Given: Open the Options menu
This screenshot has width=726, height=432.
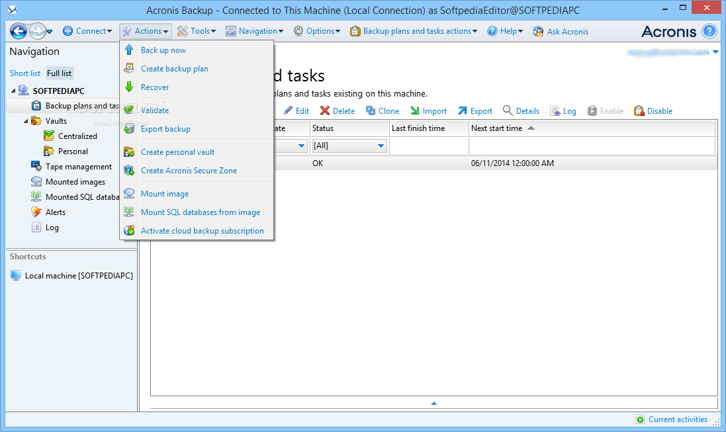Looking at the screenshot, I should pyautogui.click(x=317, y=31).
